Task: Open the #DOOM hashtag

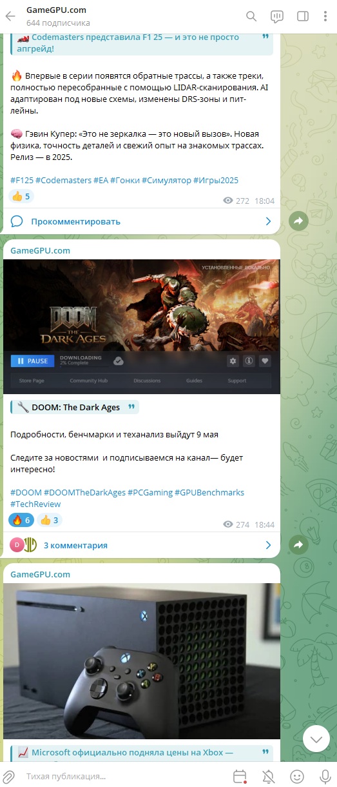Action: click(26, 492)
